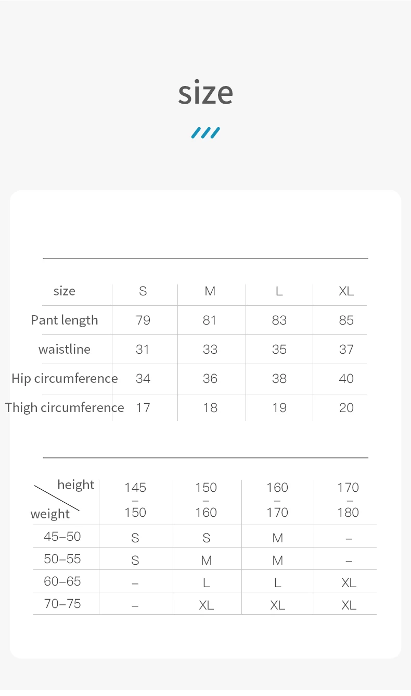Image resolution: width=411 pixels, height=696 pixels.
Task: Click the blue slashes icon under size
Action: tap(205, 133)
